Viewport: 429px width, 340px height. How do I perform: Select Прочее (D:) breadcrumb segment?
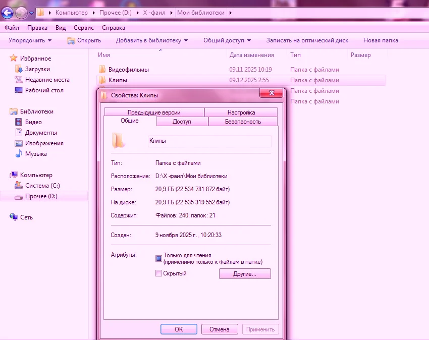[116, 13]
